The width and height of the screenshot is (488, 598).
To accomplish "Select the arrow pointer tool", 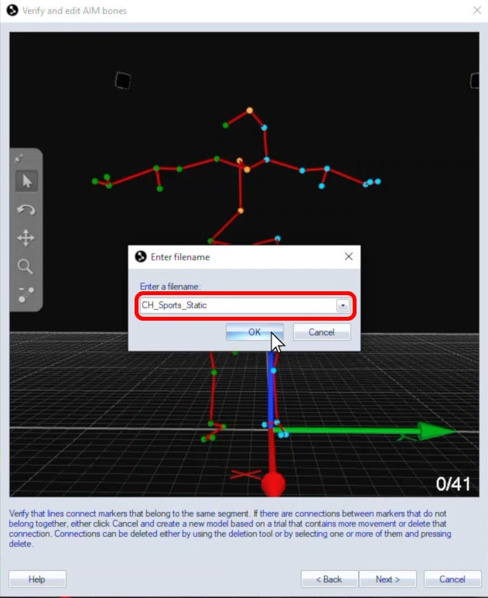I will (x=26, y=181).
